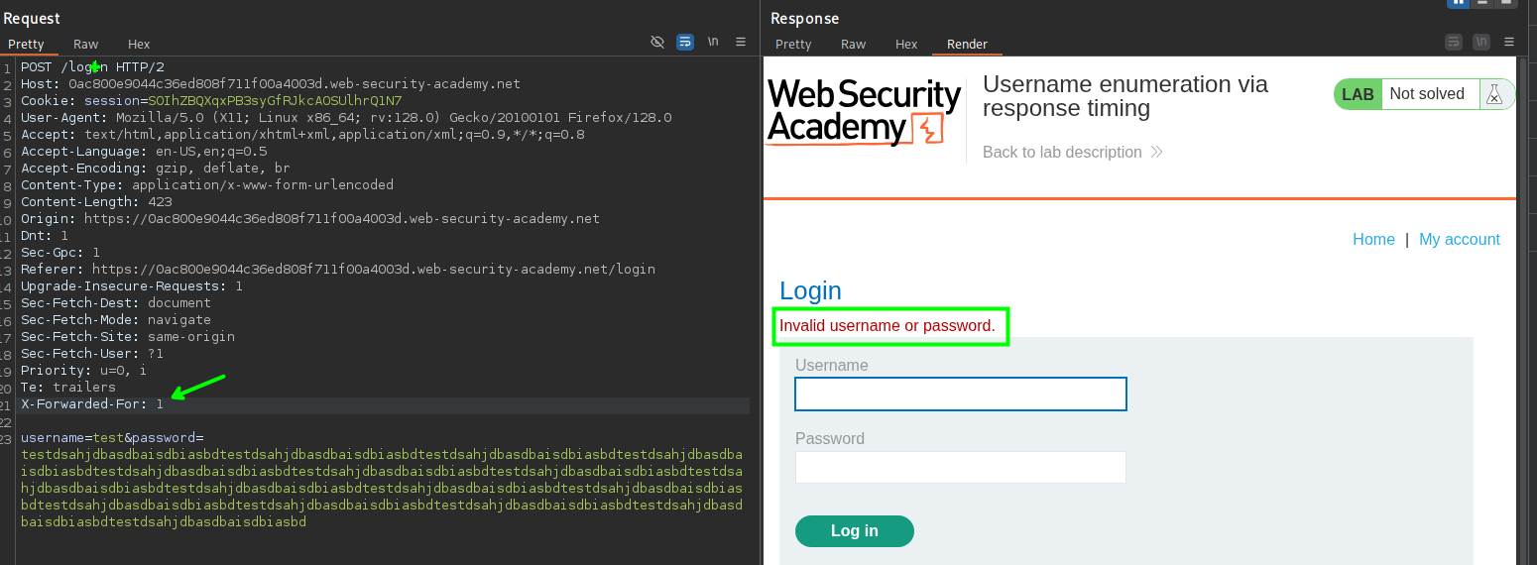Expand the Back to lab description link
The image size is (1537, 565).
tap(1072, 152)
